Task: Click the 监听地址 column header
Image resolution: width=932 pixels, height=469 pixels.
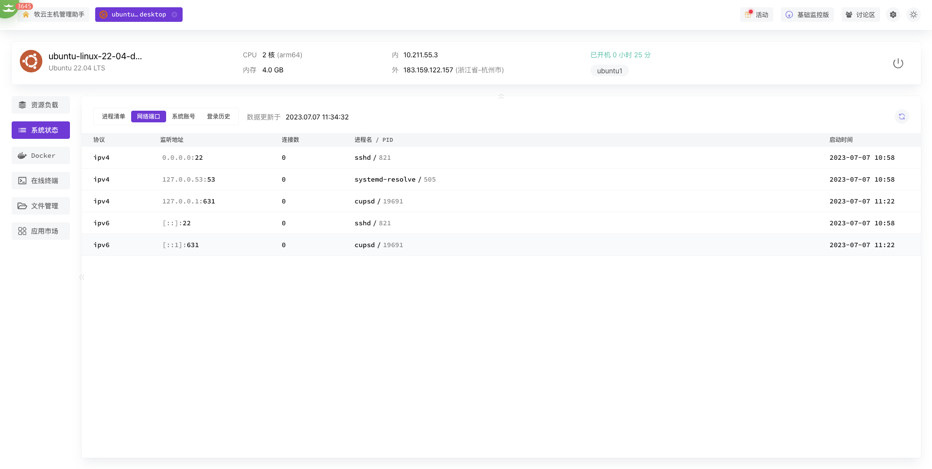Action: [x=172, y=140]
